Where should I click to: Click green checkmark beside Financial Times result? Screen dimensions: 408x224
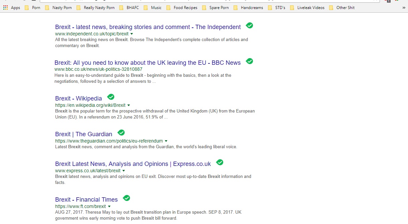click(126, 198)
